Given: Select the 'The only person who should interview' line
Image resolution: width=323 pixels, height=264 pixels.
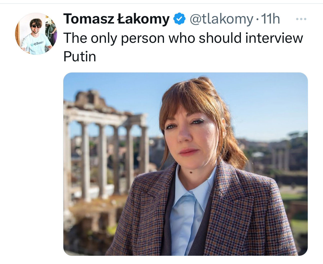Looking at the screenshot, I should (x=183, y=38).
